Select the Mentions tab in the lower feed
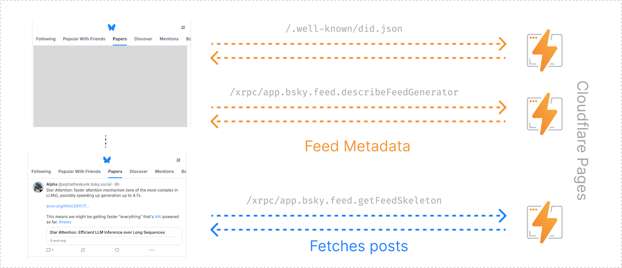The height and width of the screenshot is (268, 622). pyautogui.click(x=164, y=172)
